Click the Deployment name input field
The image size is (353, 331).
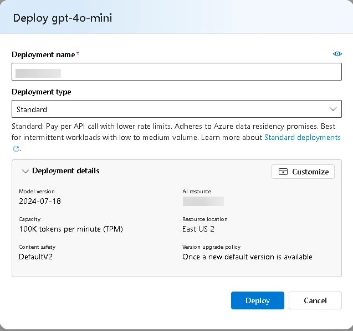click(177, 72)
